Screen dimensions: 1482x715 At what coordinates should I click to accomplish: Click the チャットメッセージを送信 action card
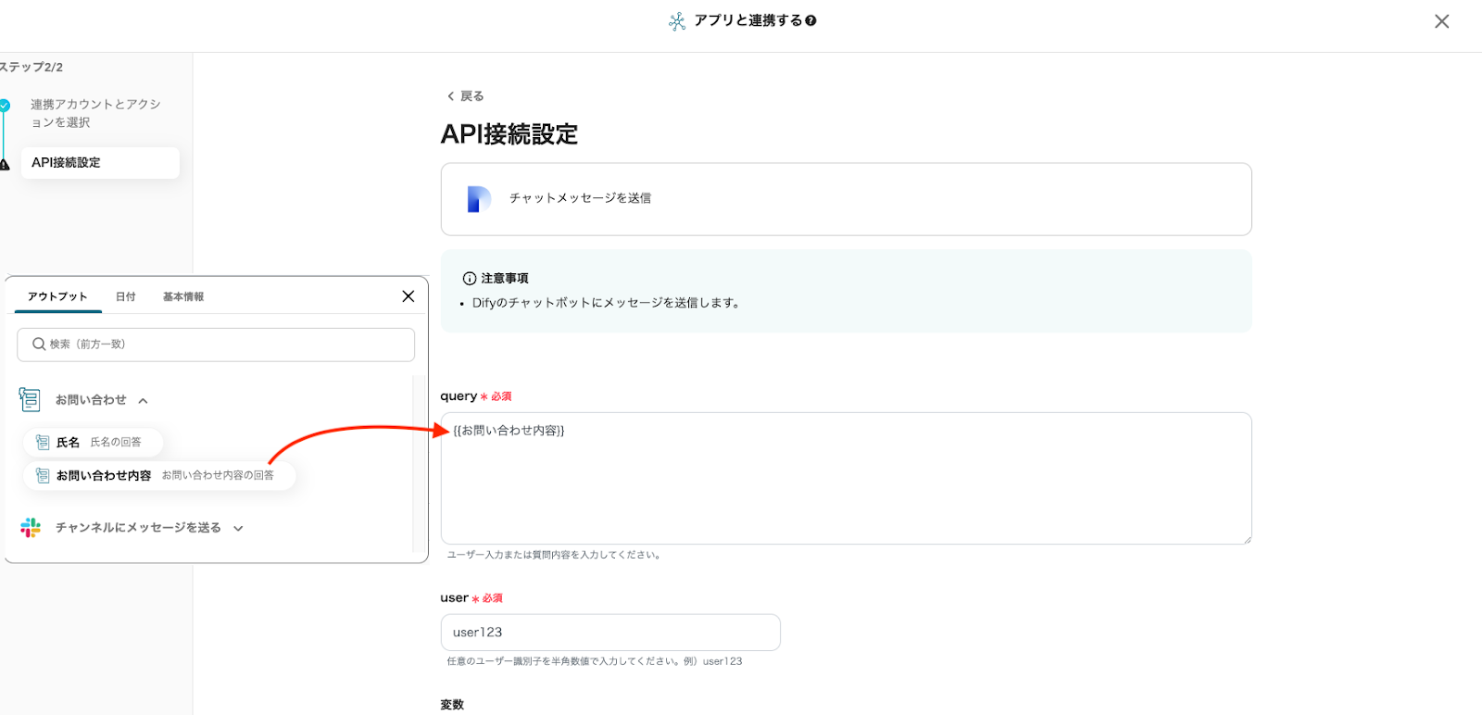(846, 199)
